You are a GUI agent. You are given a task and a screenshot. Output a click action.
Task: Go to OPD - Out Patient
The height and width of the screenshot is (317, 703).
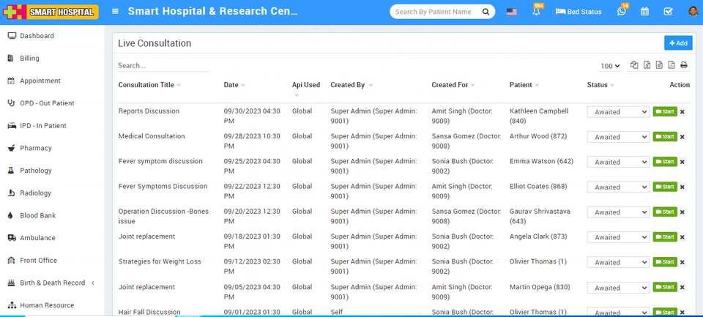(47, 103)
